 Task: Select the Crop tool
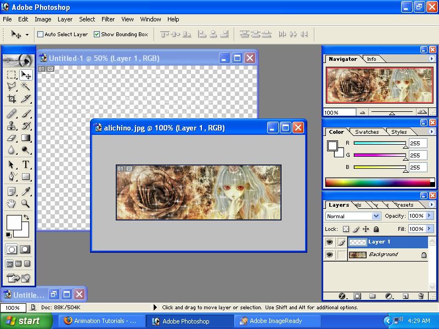(x=12, y=99)
